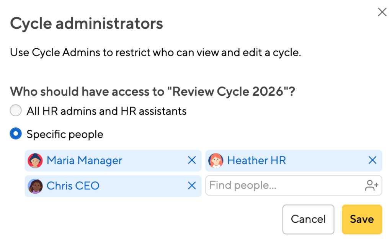Click Heather HR's avatar picture
Viewport: 392px width, 243px height.
(216, 161)
